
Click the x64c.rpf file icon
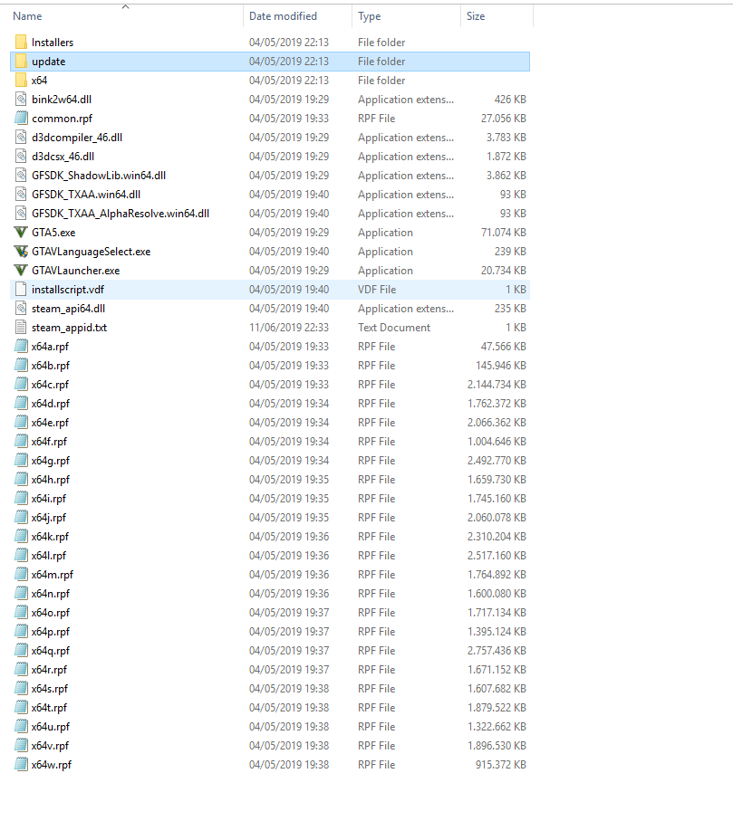coord(21,385)
